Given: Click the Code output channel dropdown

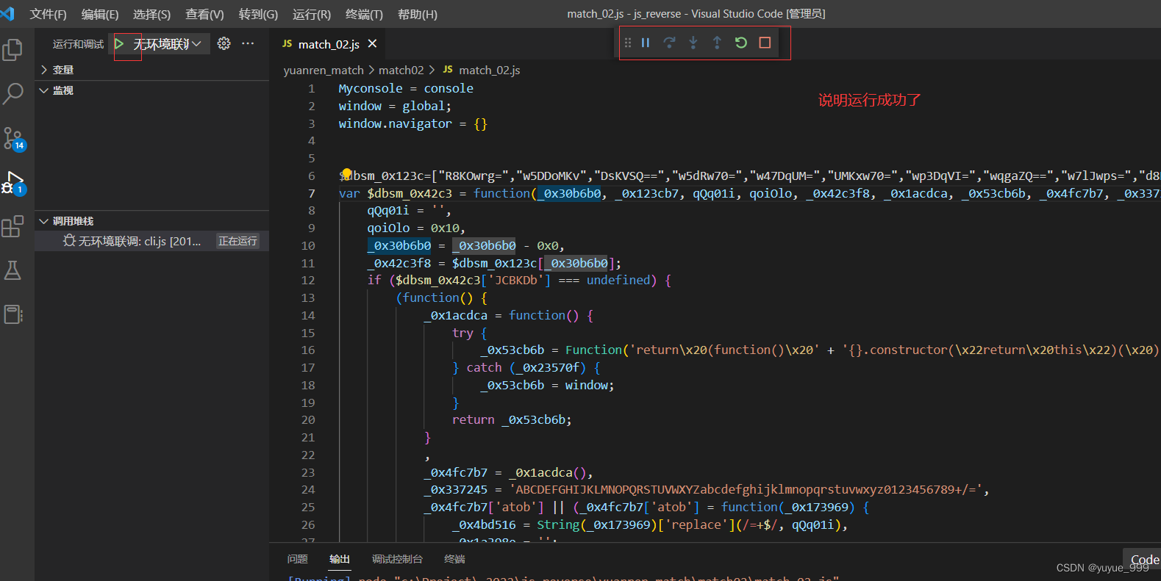Looking at the screenshot, I should [1143, 560].
